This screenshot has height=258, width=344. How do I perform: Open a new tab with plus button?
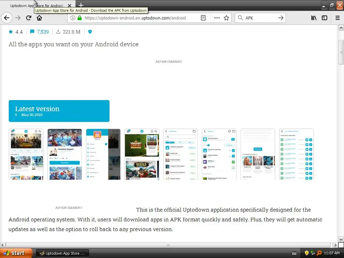click(81, 5)
